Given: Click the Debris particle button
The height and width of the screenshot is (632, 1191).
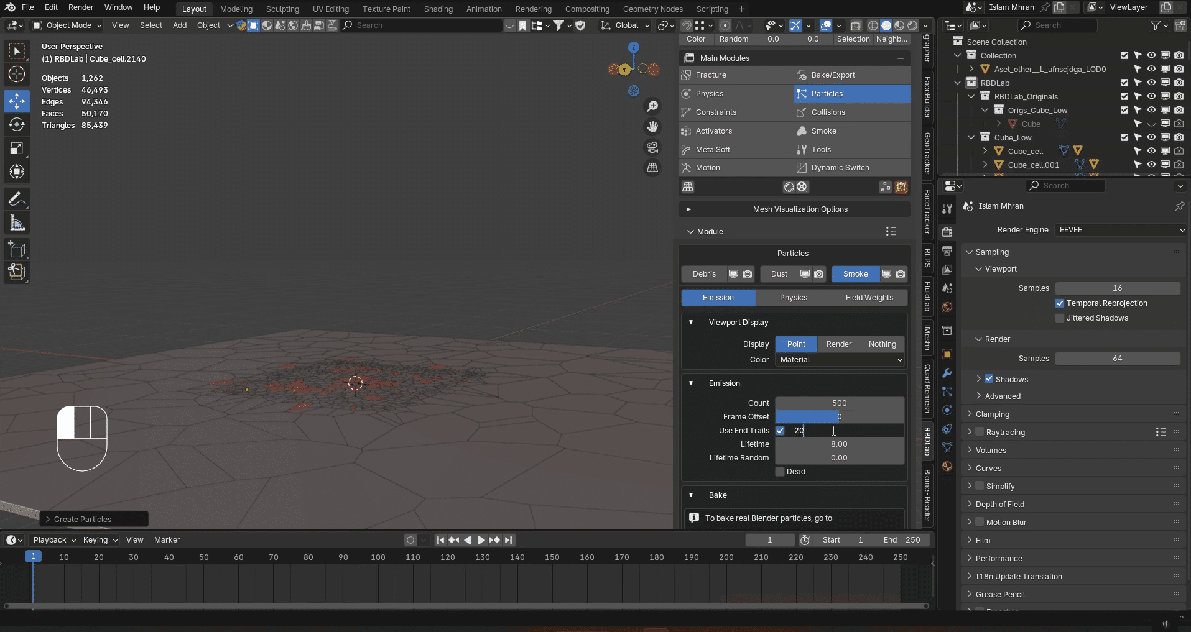Looking at the screenshot, I should coord(704,274).
